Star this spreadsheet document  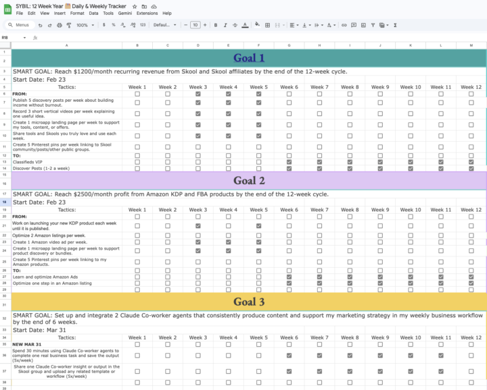(135, 7)
